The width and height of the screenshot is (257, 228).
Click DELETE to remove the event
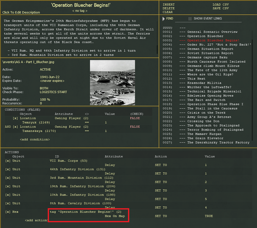pyautogui.click(x=168, y=8)
